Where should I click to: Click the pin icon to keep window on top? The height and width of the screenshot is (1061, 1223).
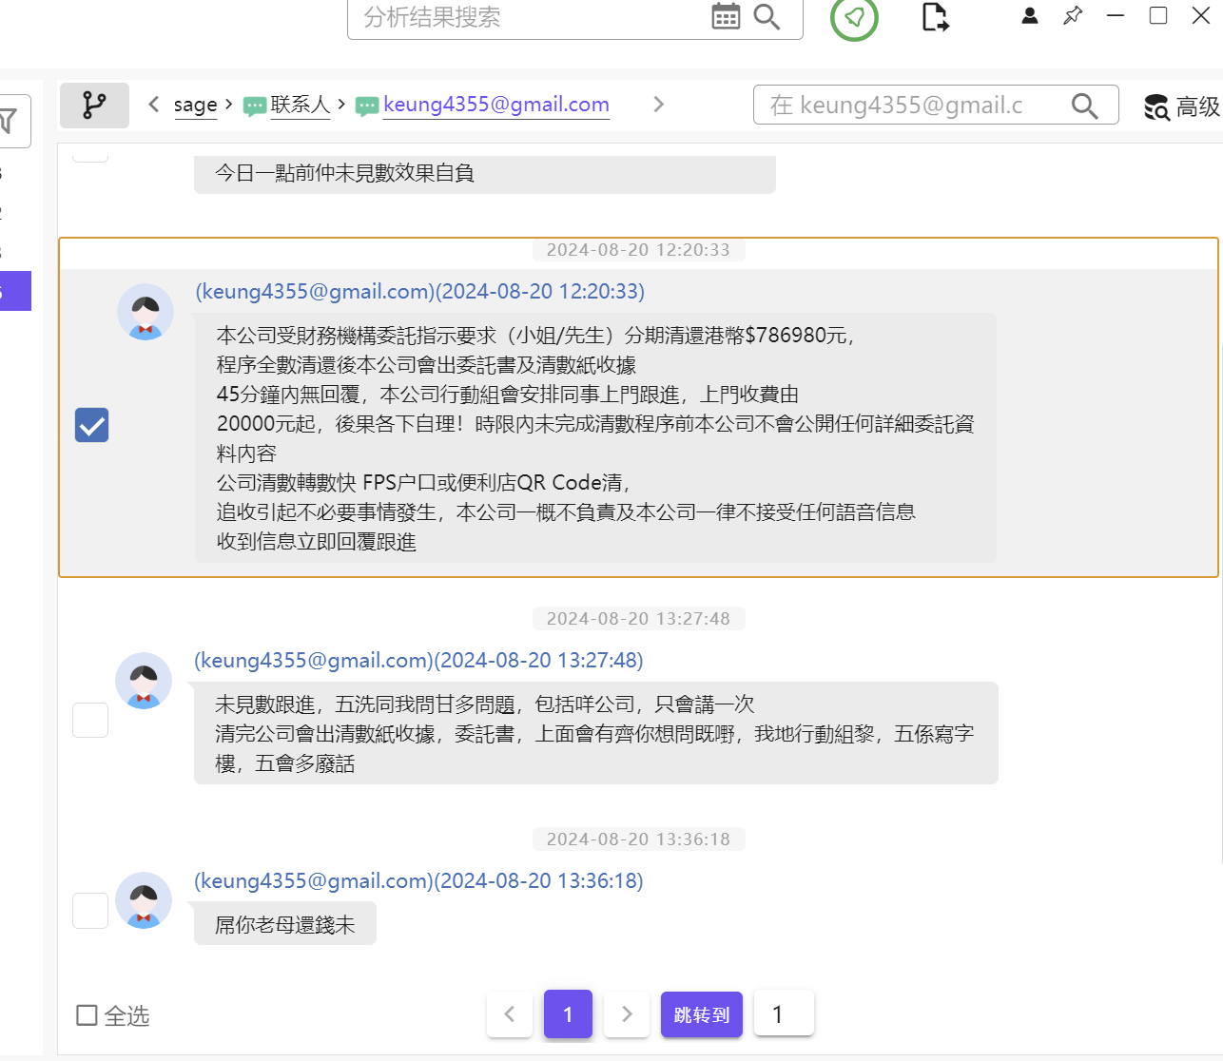click(x=1072, y=15)
